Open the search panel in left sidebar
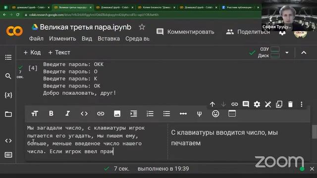 [x=8, y=76]
